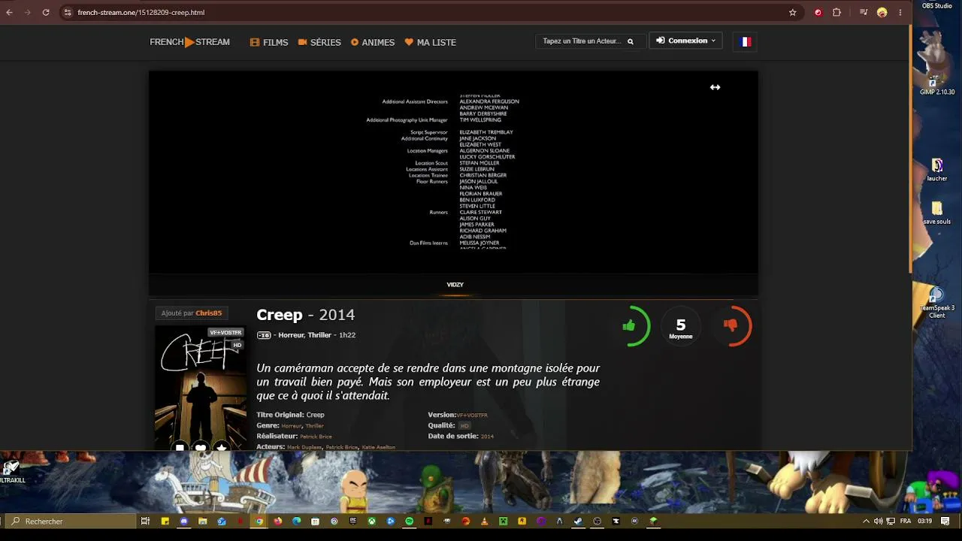This screenshot has height=541, width=962.
Task: Show hidden system tray icons
Action: 866,521
